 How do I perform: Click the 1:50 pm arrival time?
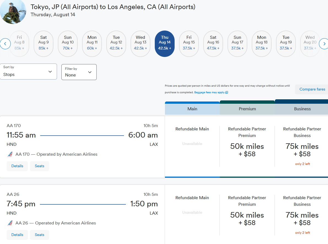[144, 204]
